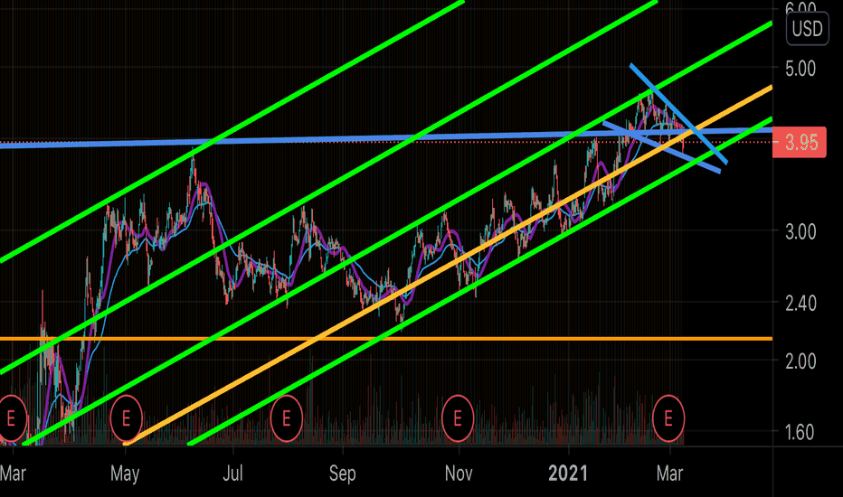This screenshot has width=843, height=497.
Task: Open earnings marker near March 2020
Action: pos(10,418)
